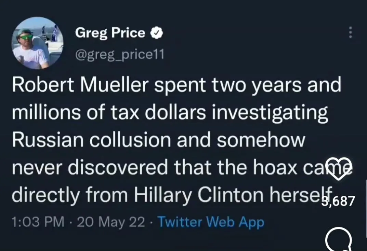Click the Greg Price display name
This screenshot has width=367, height=251.
(110, 33)
